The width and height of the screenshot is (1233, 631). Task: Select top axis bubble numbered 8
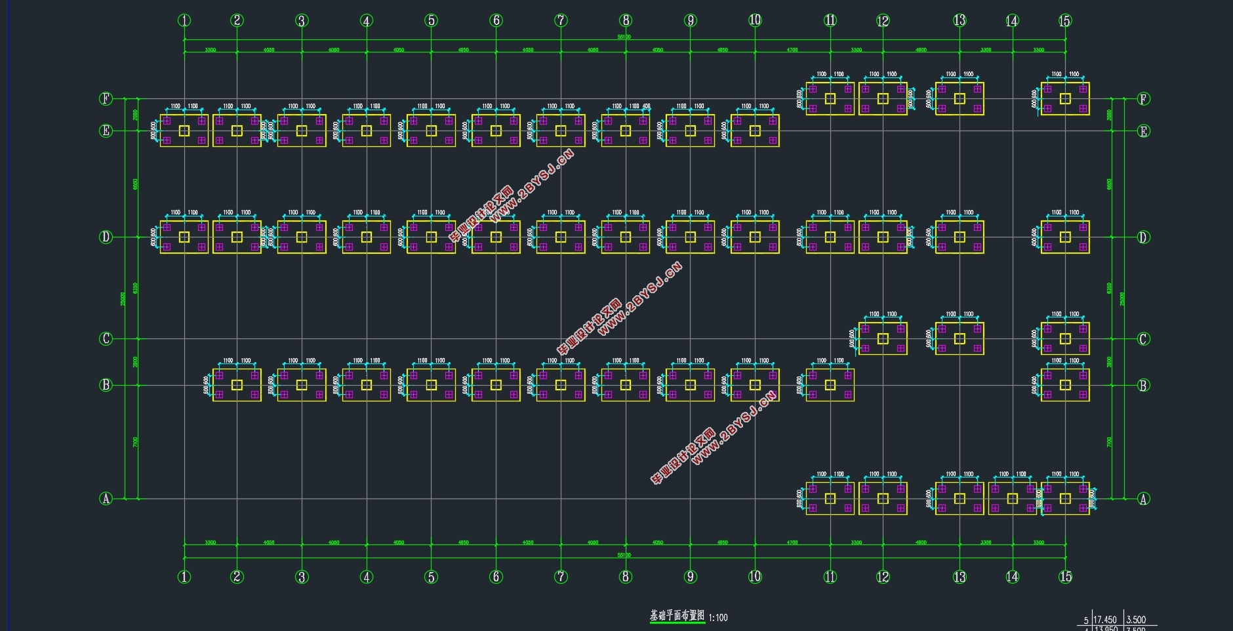pyautogui.click(x=626, y=20)
